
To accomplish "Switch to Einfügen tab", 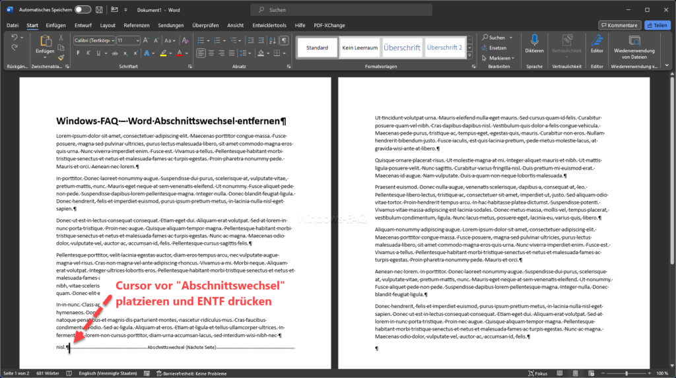I will click(55, 26).
